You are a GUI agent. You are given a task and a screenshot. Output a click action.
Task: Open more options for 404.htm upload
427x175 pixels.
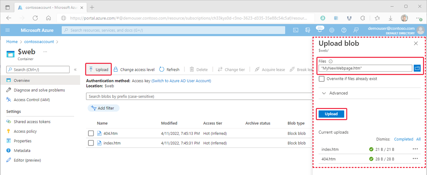coord(415,159)
